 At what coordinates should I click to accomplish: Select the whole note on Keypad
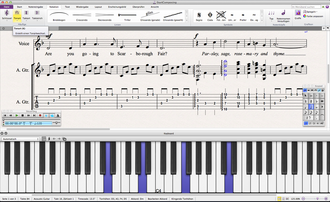click(x=316, y=107)
